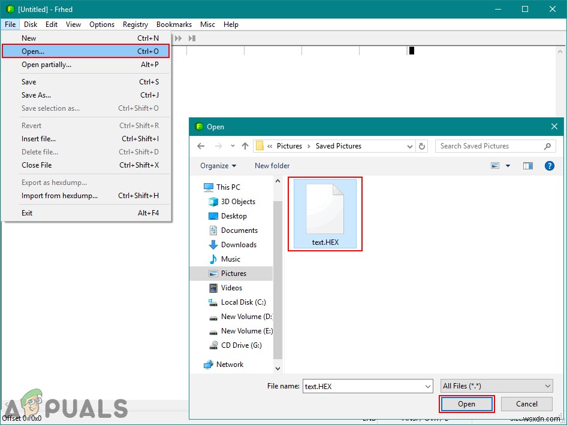Click the Cancel button

pos(526,404)
